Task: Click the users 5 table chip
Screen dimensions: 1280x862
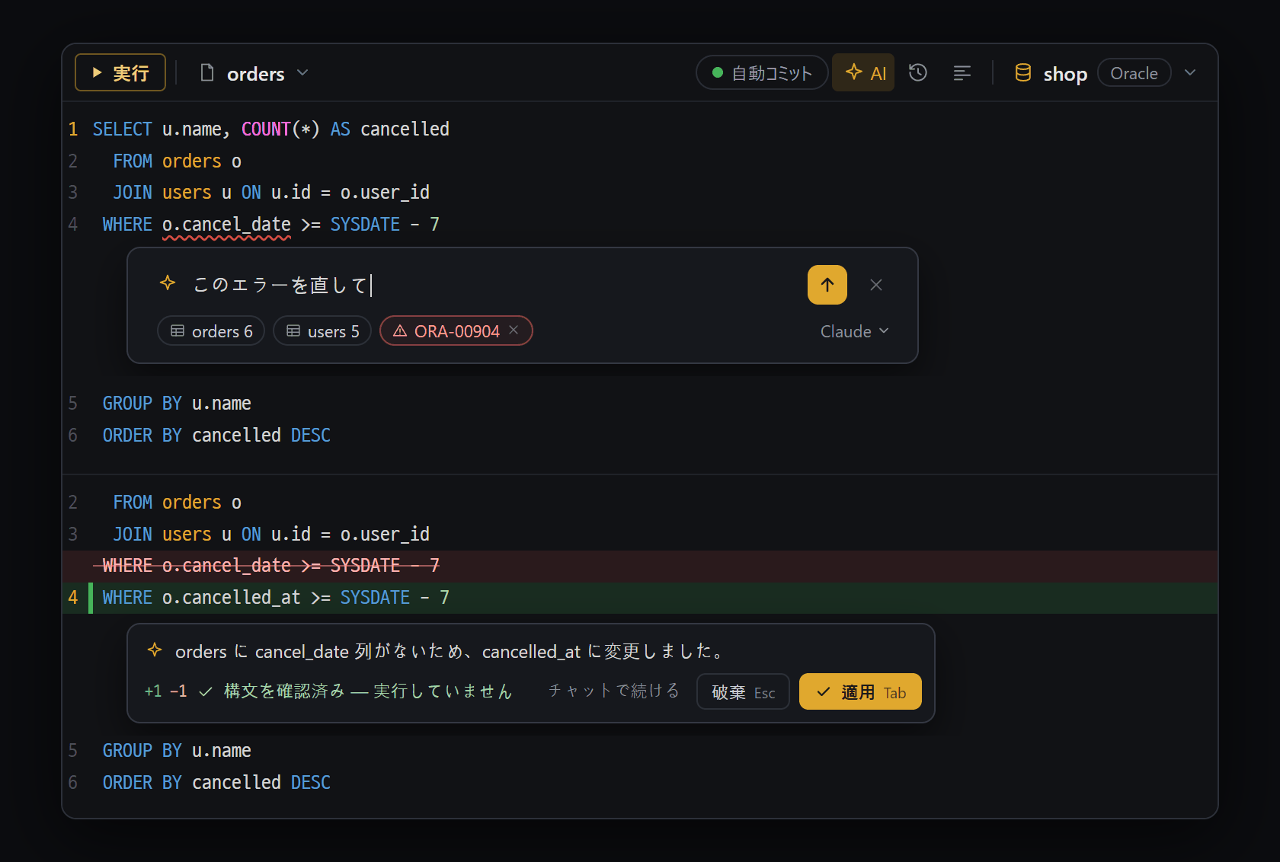Action: pos(322,330)
